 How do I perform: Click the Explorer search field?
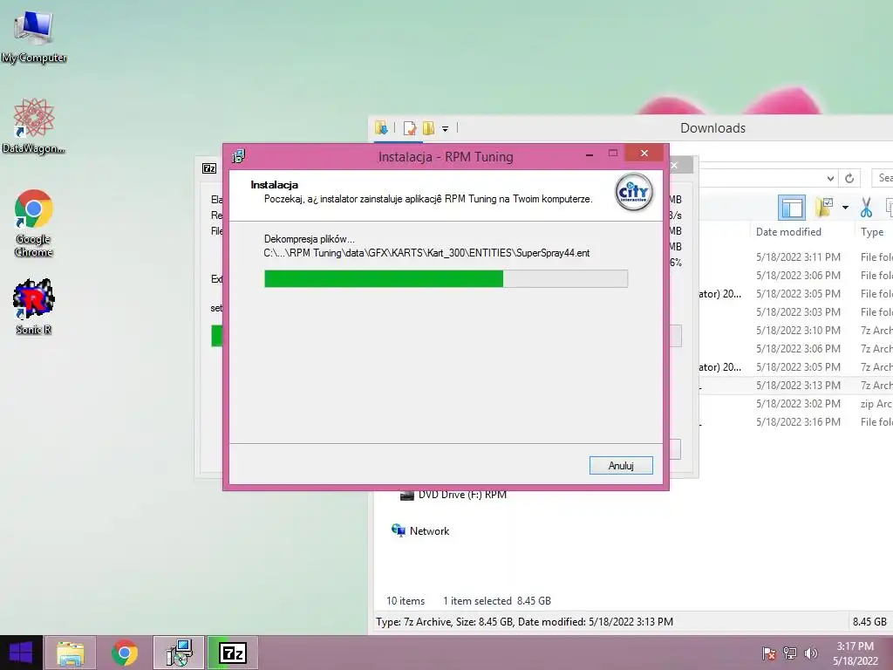pyautogui.click(x=883, y=178)
